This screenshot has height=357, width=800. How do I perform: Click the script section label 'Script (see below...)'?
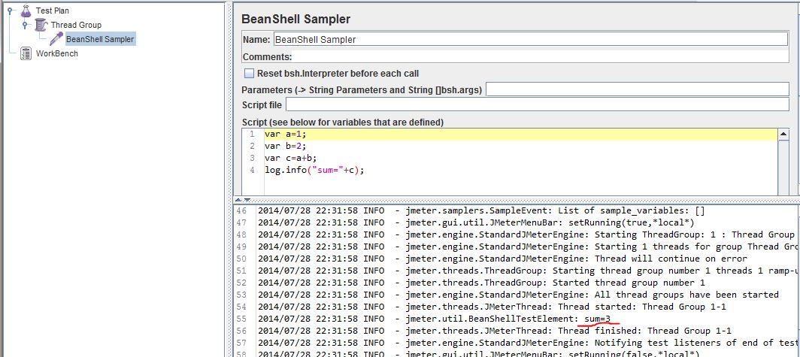tap(343, 123)
